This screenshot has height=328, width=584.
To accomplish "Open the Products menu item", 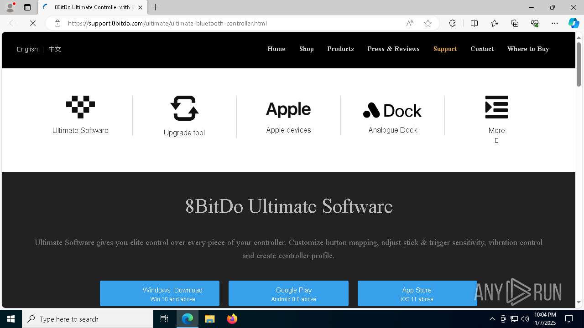I will tap(340, 49).
